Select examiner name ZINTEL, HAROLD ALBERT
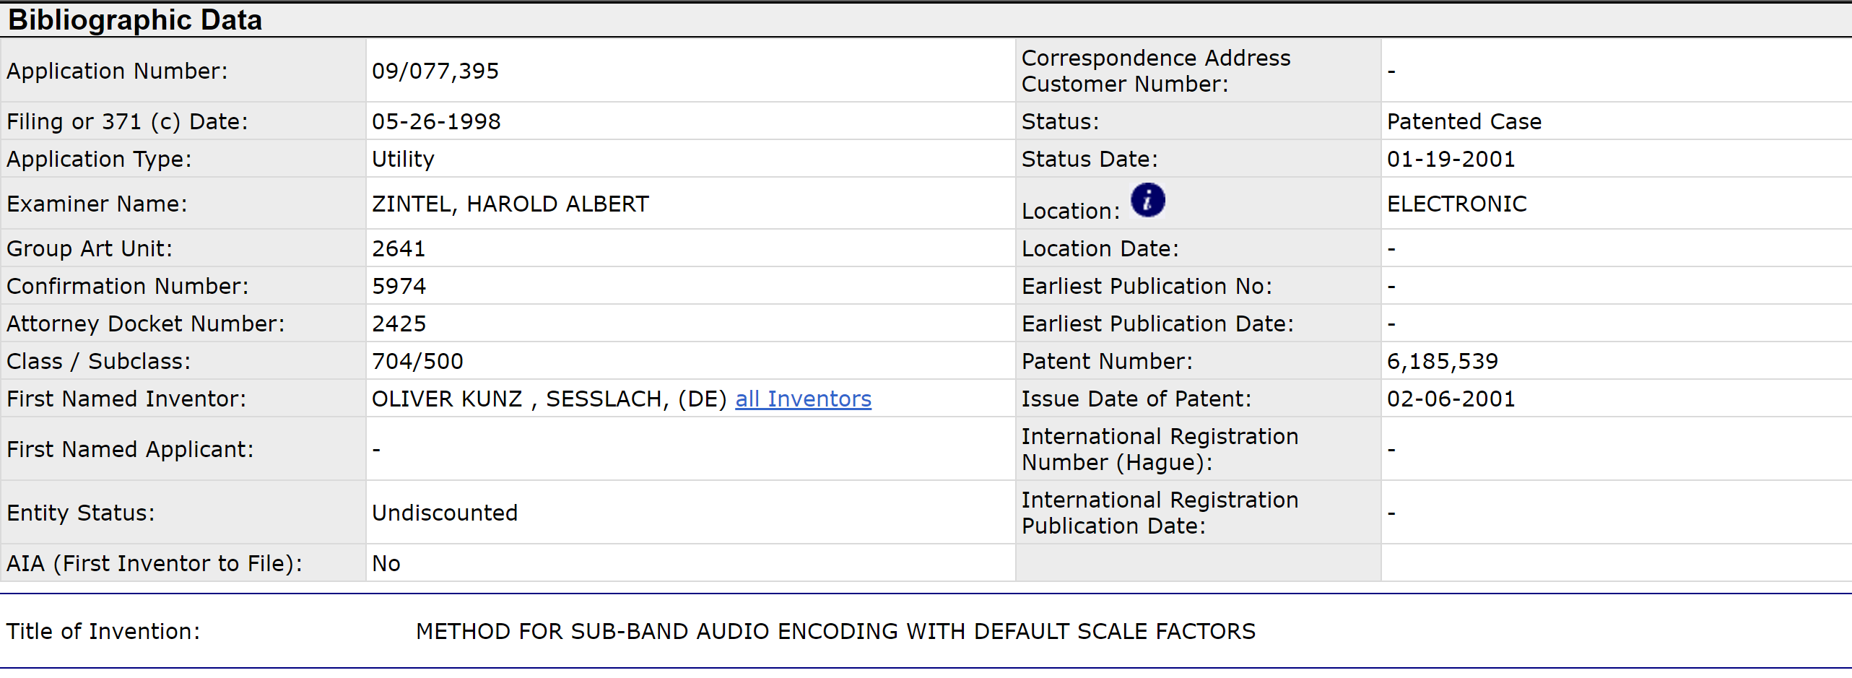This screenshot has height=678, width=1852. [x=510, y=204]
